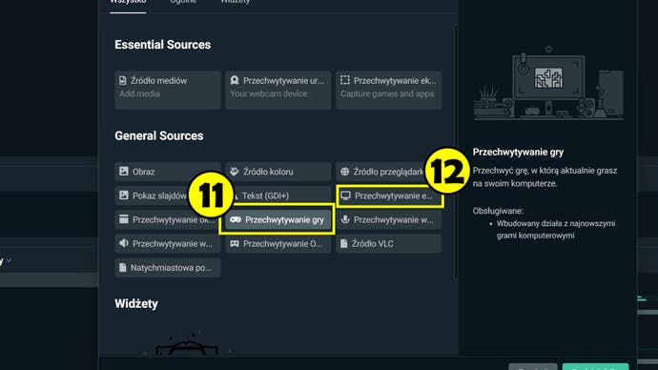
Task: Select Źródło VLC source
Action: [388, 243]
